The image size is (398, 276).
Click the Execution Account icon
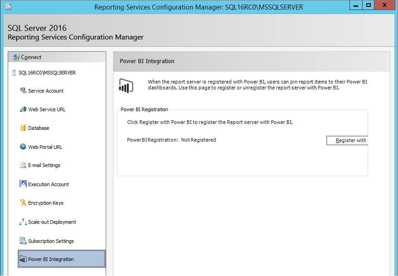click(x=23, y=184)
